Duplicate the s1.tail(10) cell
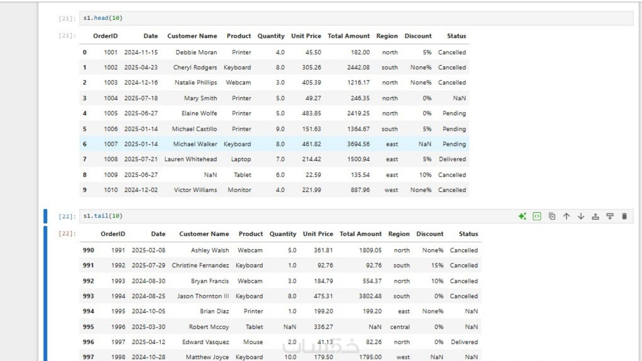This screenshot has width=642, height=361. [552, 216]
